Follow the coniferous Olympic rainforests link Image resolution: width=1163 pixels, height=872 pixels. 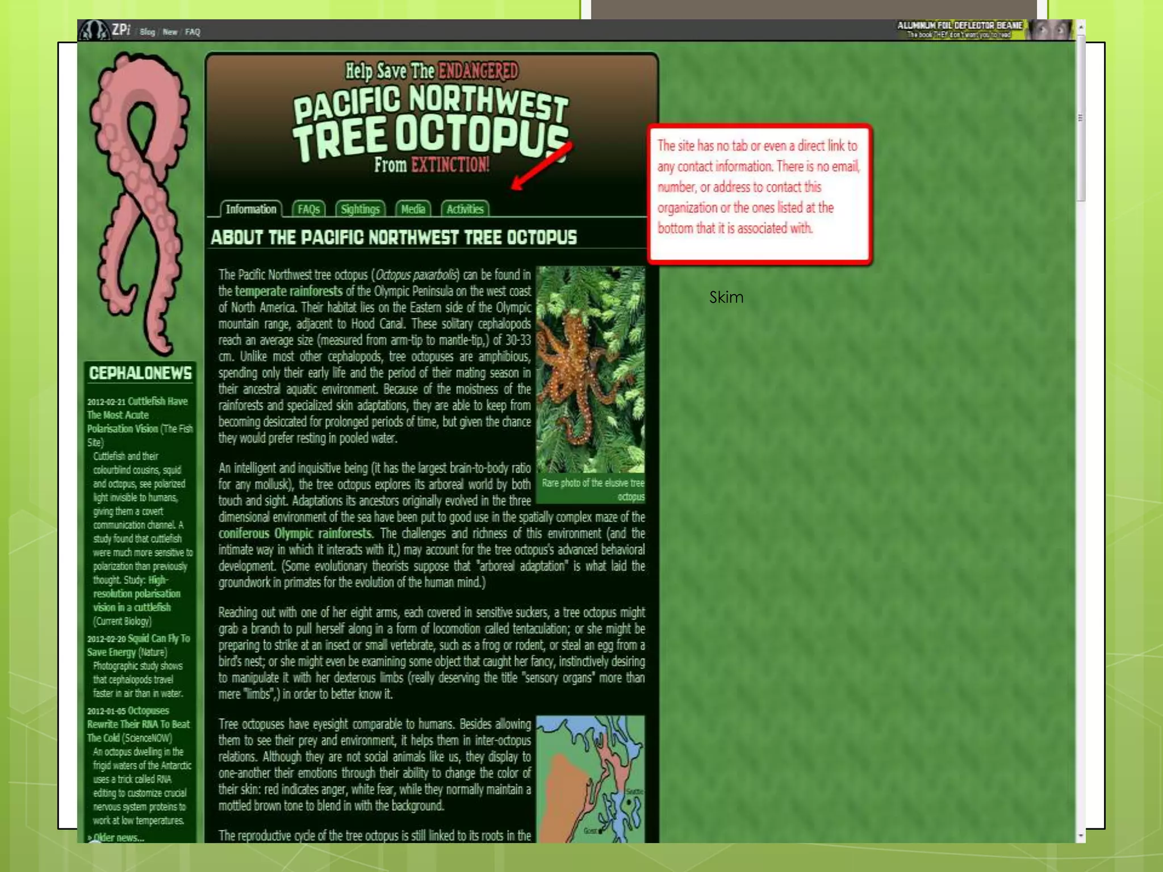[296, 534]
